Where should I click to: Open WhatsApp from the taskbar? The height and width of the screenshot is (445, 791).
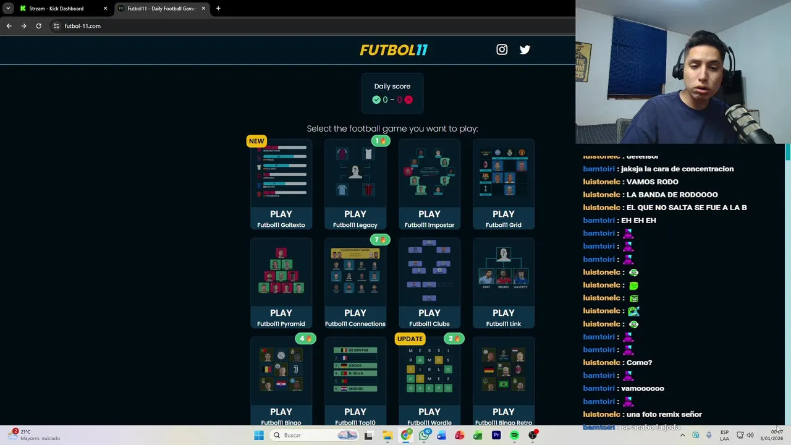[x=424, y=435]
